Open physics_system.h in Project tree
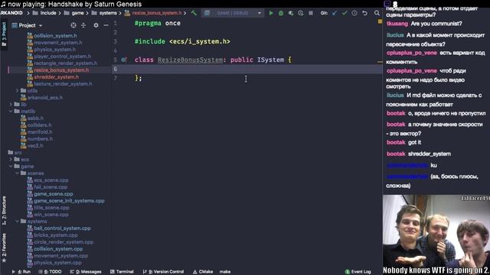This screenshot has width=490, height=275. 54,49
